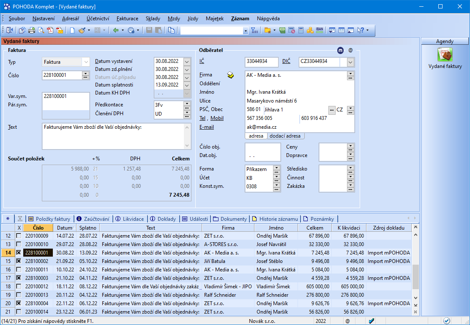This screenshot has width=470, height=325.
Task: Click the plain table window icon in toolbar
Action: (342, 30)
